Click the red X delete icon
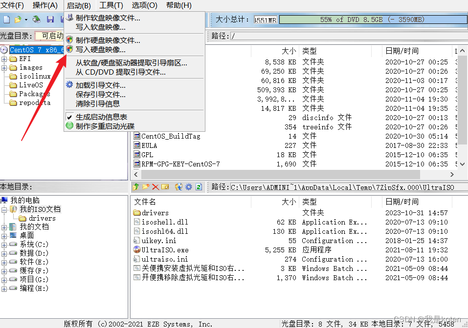 (x=155, y=187)
